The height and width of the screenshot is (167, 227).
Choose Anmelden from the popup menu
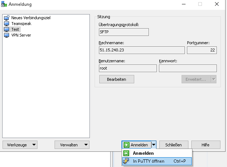click(157, 153)
